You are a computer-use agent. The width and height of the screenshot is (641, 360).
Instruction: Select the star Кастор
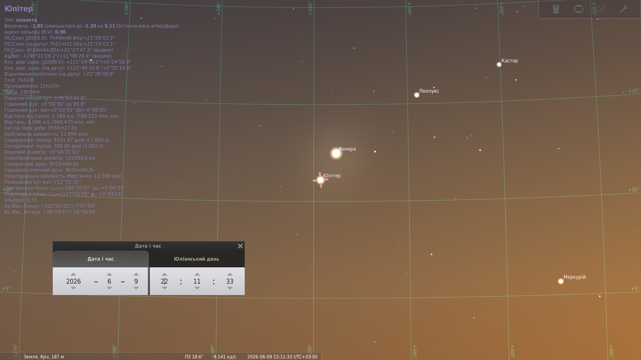click(x=499, y=65)
